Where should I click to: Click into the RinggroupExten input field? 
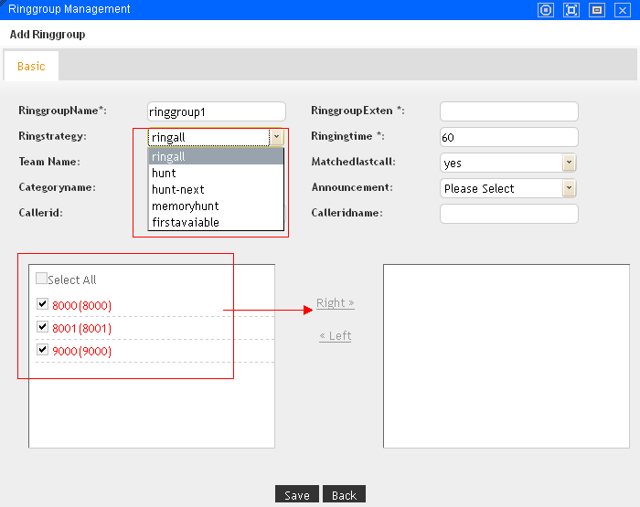pyautogui.click(x=508, y=111)
